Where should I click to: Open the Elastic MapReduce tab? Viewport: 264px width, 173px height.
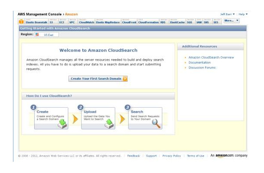point(108,22)
